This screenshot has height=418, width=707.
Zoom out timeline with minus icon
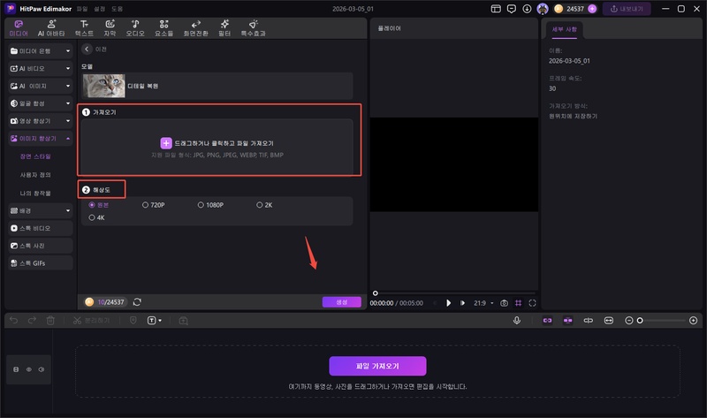click(x=629, y=320)
